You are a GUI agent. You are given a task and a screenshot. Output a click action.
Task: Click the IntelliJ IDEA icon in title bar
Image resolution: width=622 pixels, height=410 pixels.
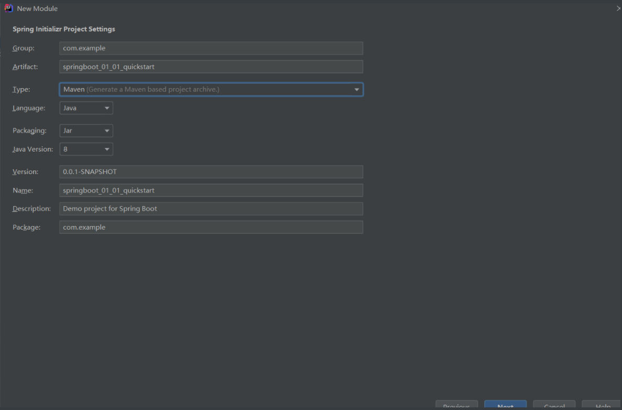coord(8,8)
